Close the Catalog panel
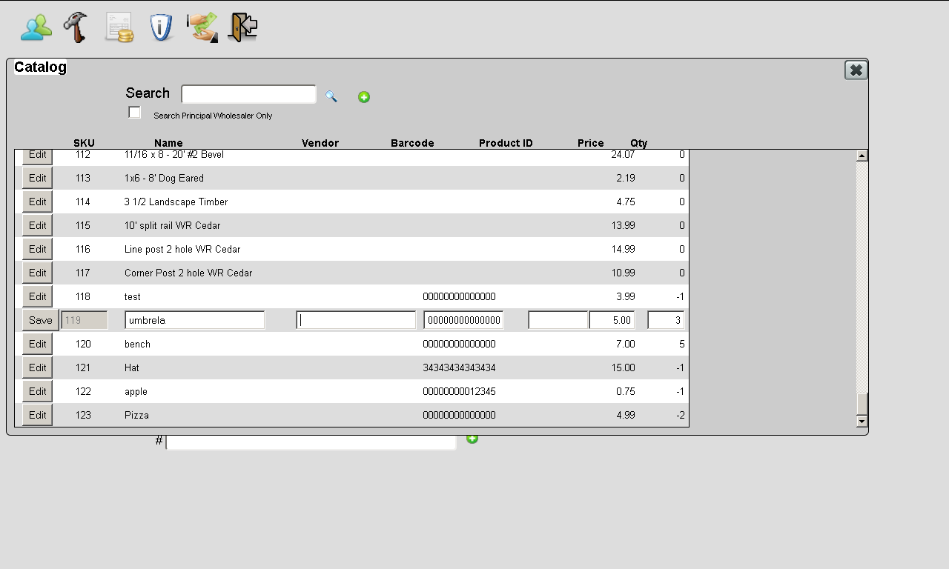 point(856,70)
